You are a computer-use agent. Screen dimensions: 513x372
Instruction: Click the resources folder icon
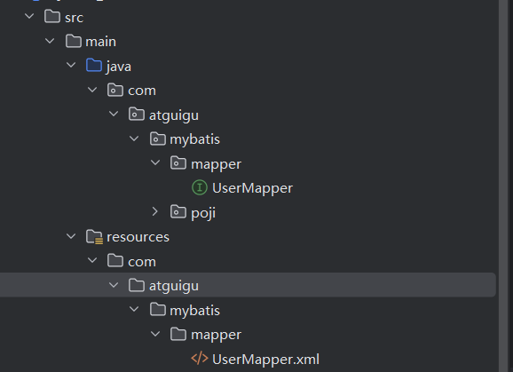point(95,236)
